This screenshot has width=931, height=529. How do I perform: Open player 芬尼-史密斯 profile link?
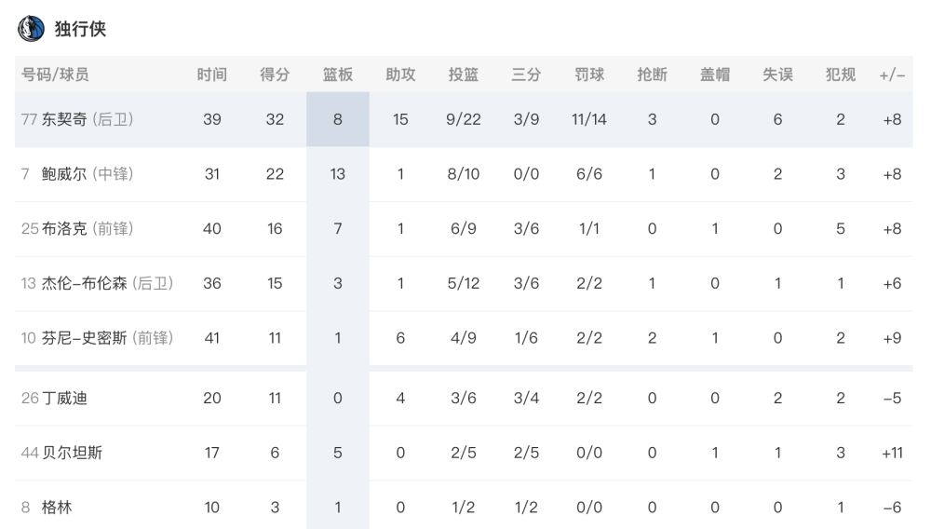pos(85,338)
